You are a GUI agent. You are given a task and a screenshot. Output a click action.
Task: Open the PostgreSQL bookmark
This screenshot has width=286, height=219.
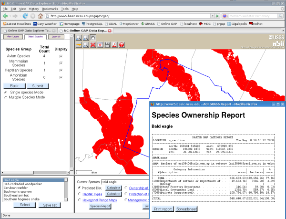click(92, 24)
